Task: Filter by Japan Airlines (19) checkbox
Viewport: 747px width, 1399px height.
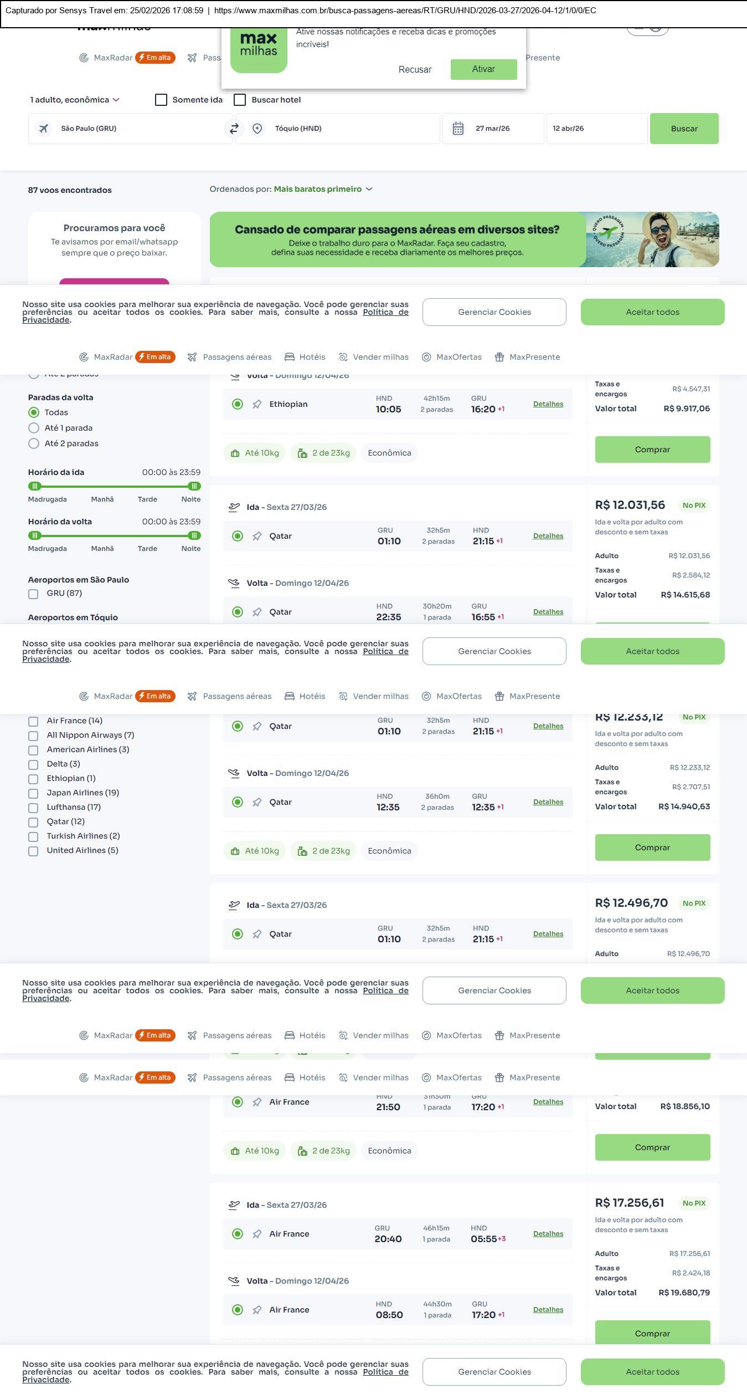Action: coord(33,793)
